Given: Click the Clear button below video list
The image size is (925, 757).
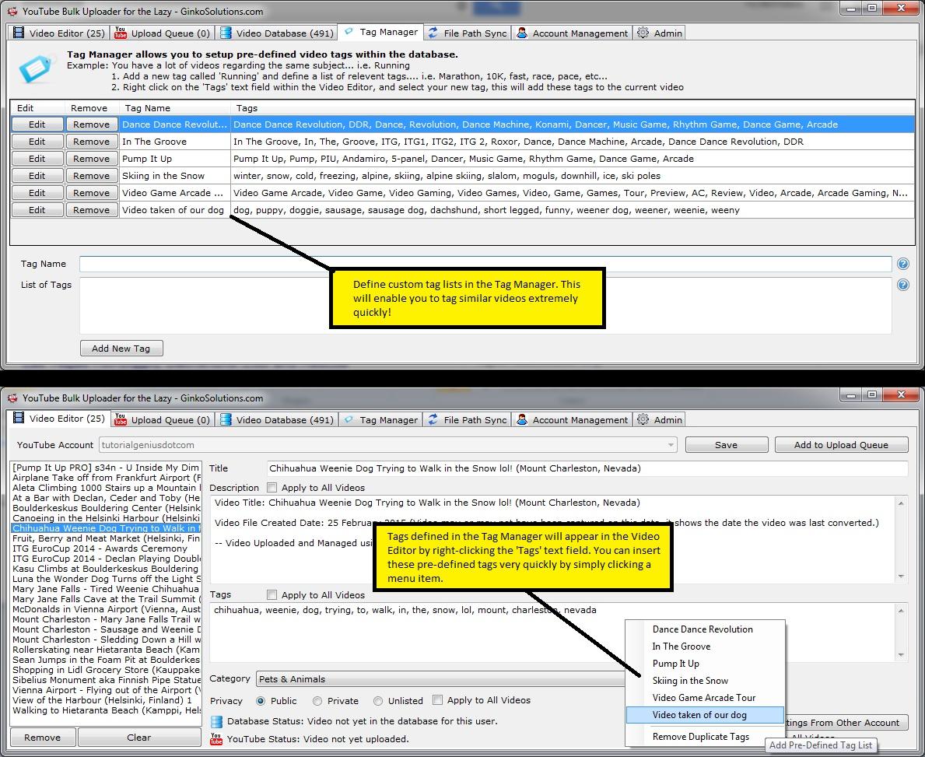Looking at the screenshot, I should click(x=139, y=738).
